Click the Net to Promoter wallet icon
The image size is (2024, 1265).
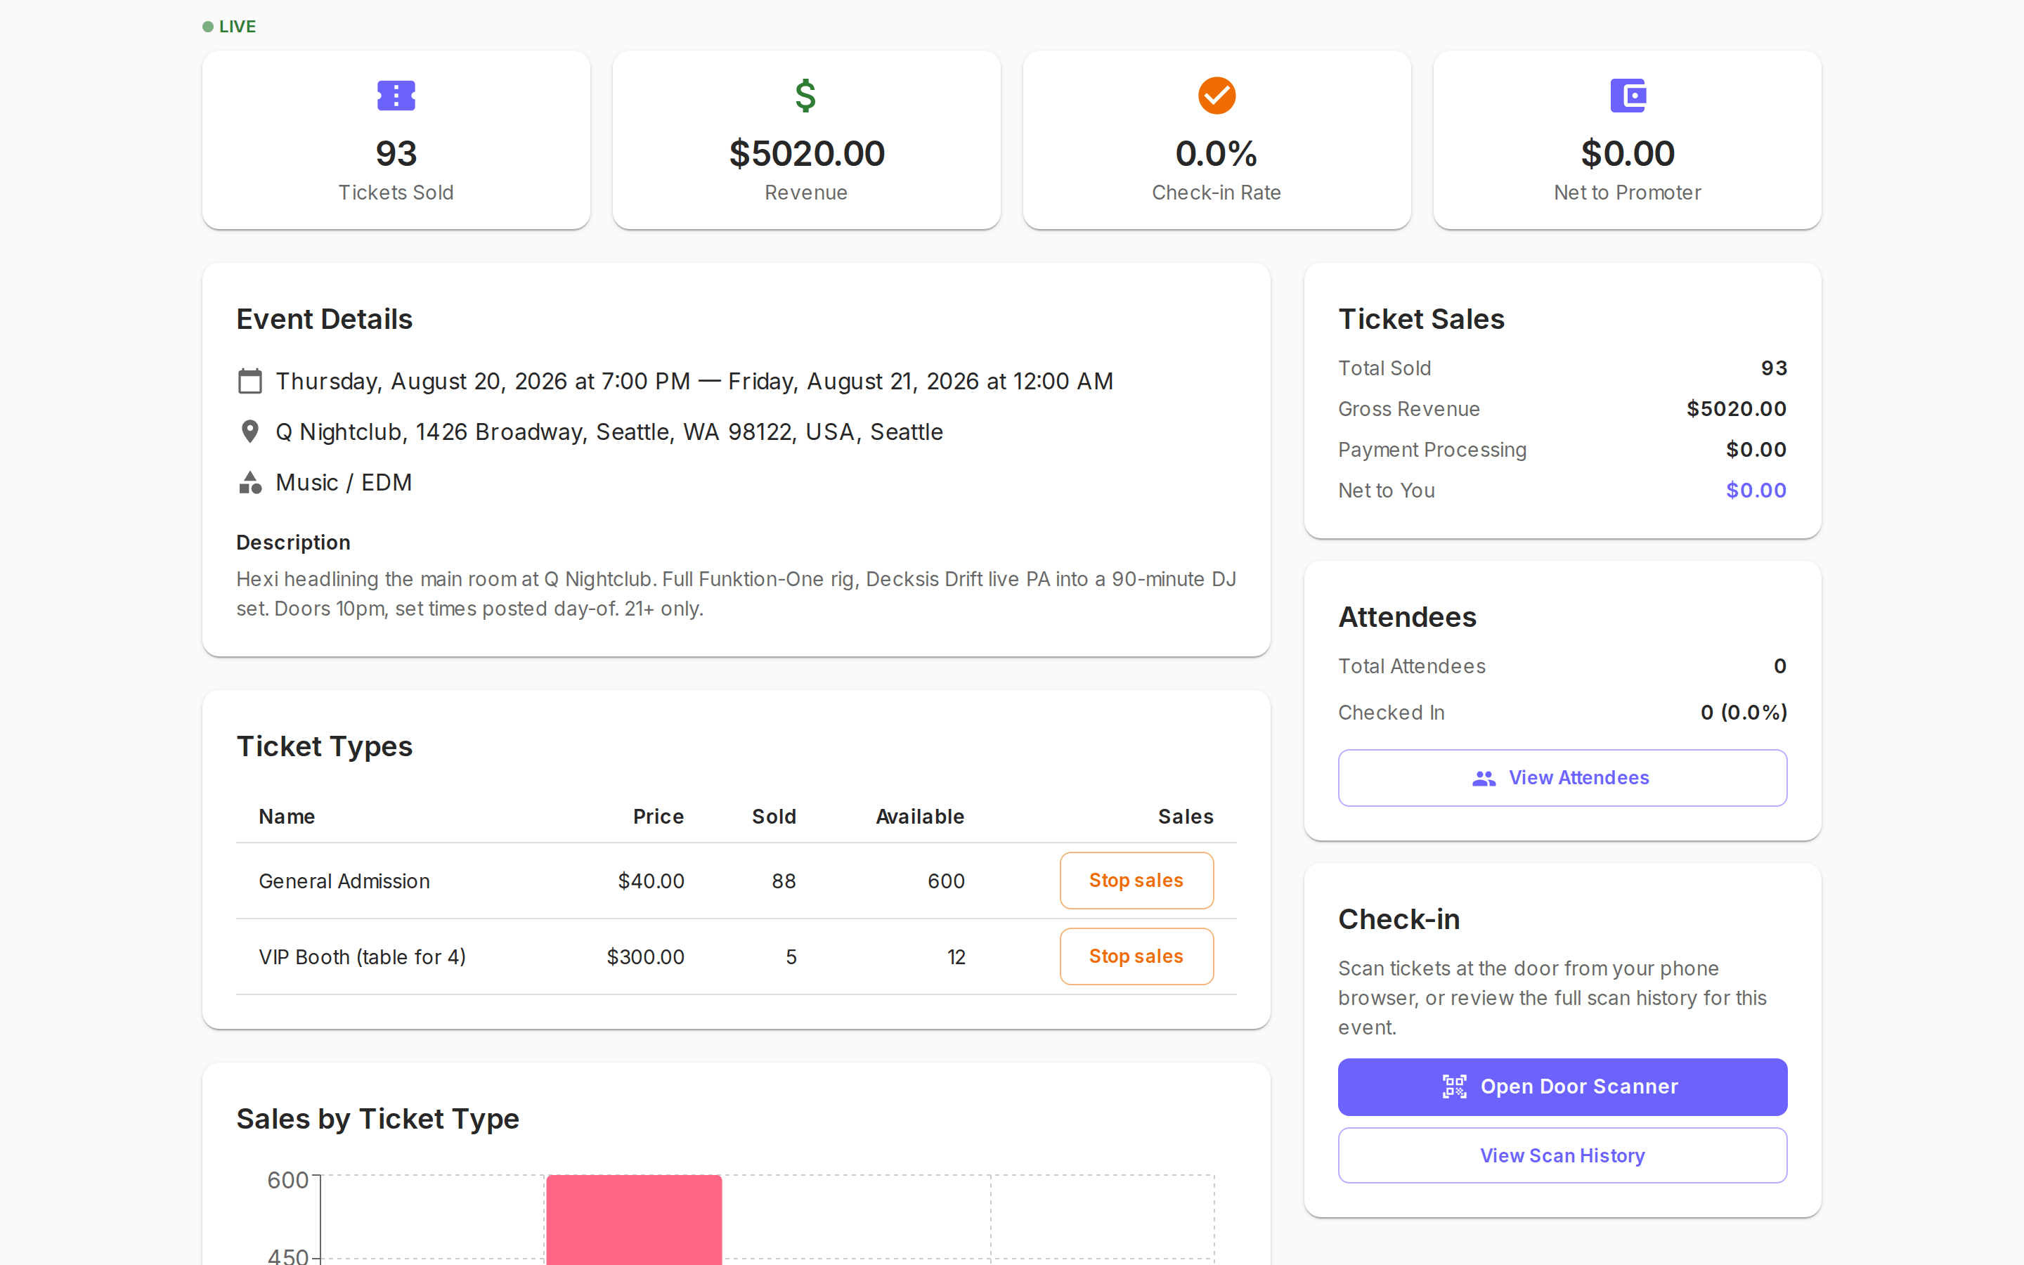(1628, 96)
